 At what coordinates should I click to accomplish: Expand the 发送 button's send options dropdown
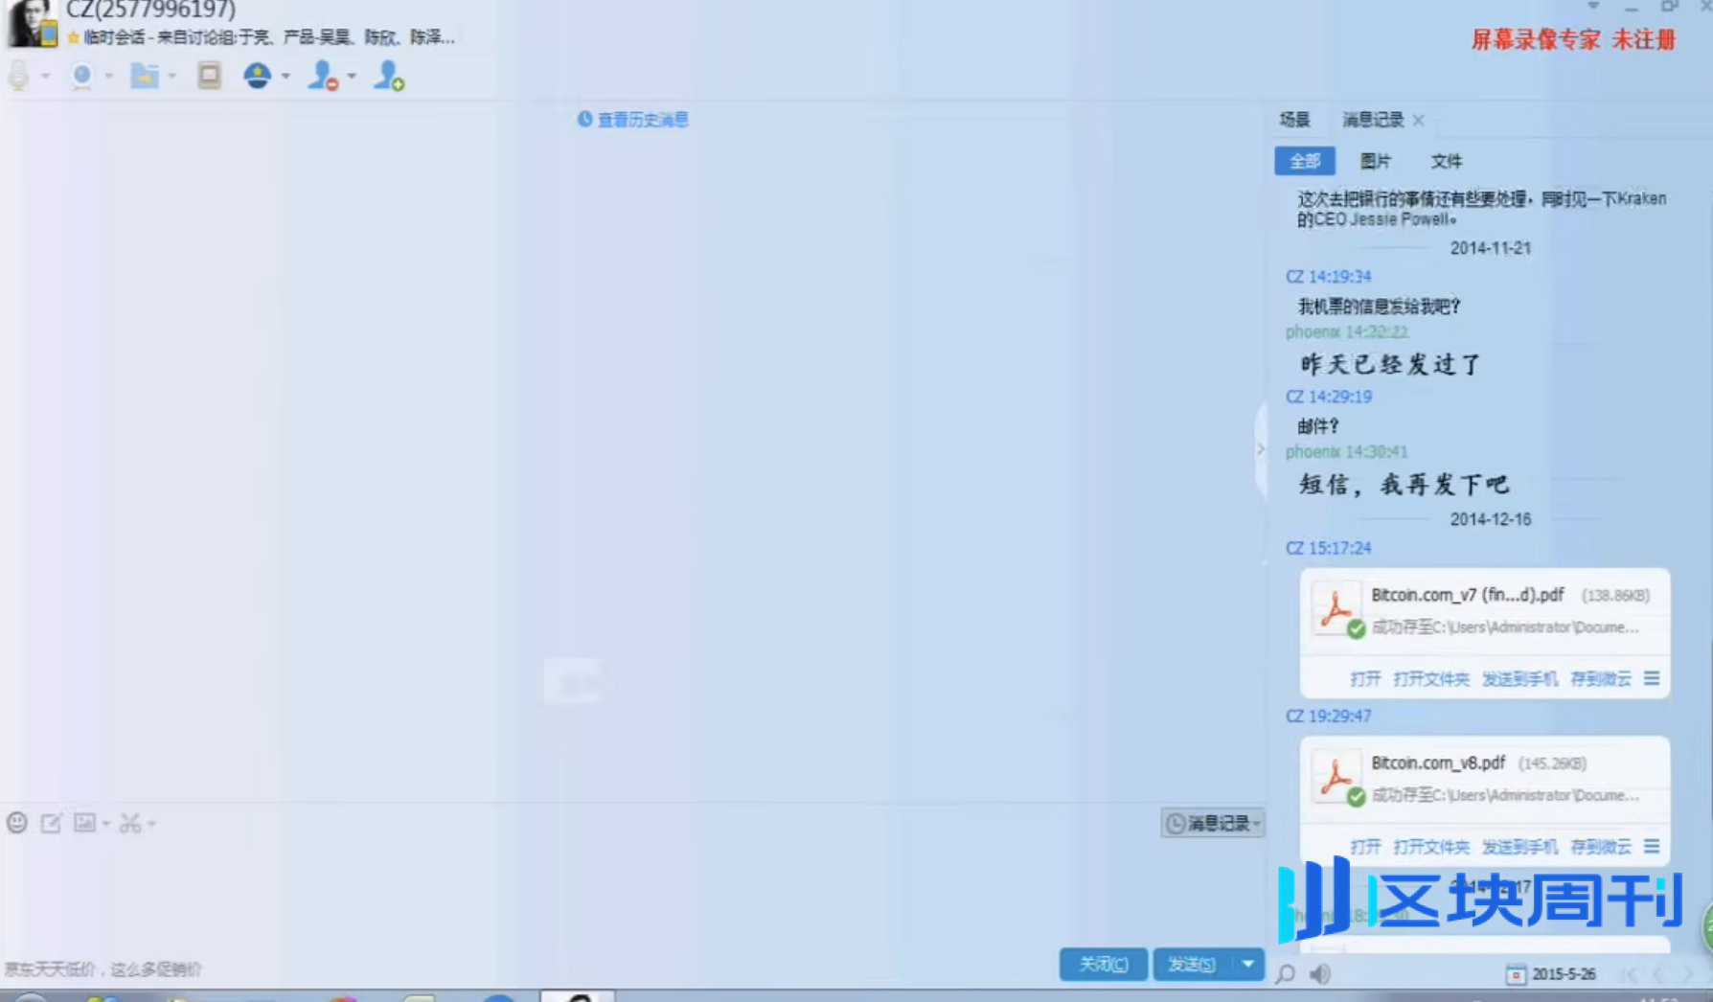[1247, 964]
